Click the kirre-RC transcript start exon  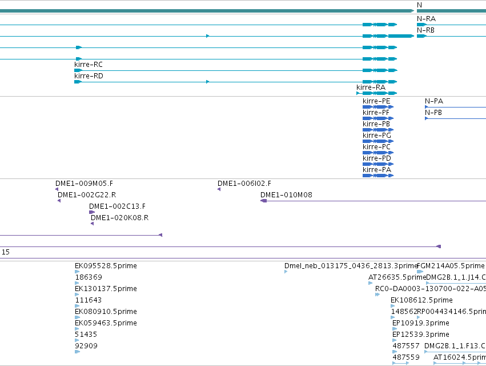[x=78, y=70]
